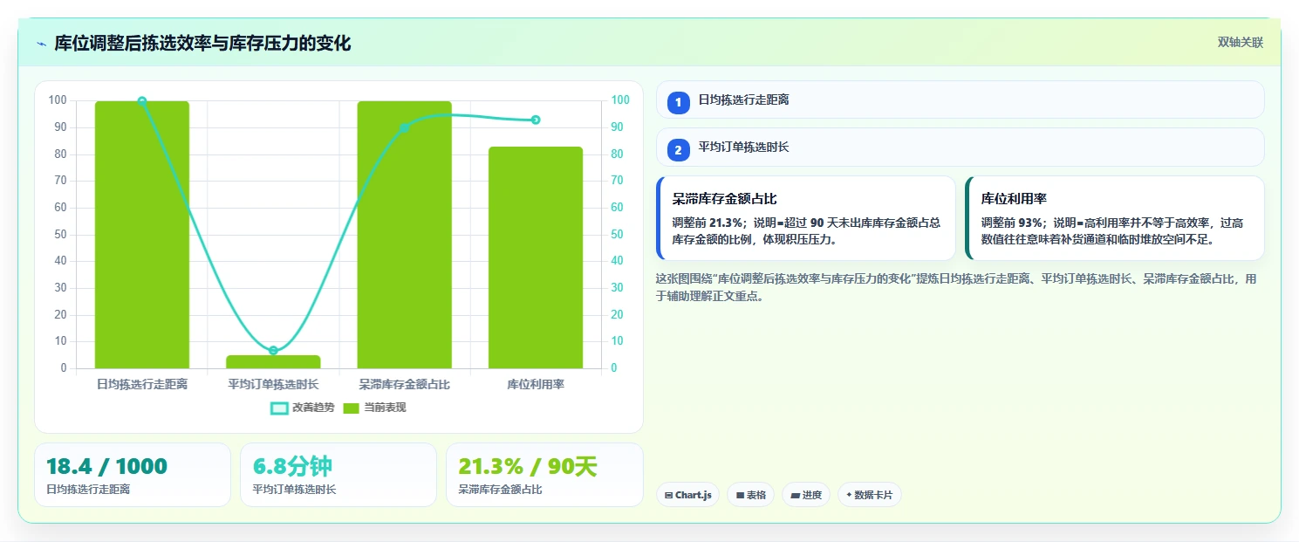Click the trend line point above 库位利用率
The width and height of the screenshot is (1299, 542).
click(x=536, y=120)
